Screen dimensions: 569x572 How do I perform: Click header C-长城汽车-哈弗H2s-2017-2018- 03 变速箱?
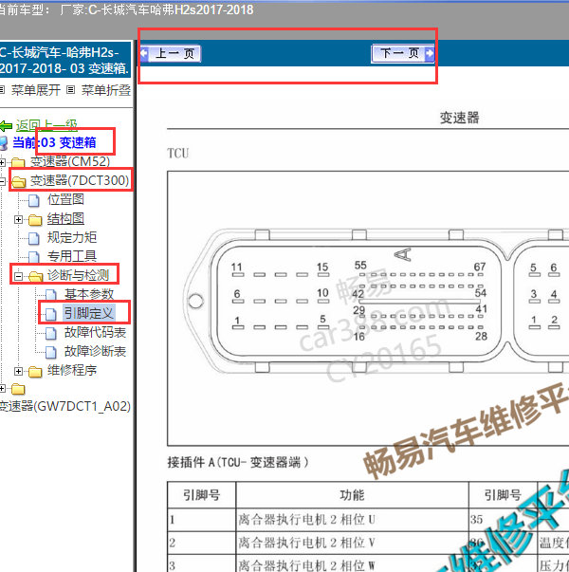pyautogui.click(x=64, y=60)
